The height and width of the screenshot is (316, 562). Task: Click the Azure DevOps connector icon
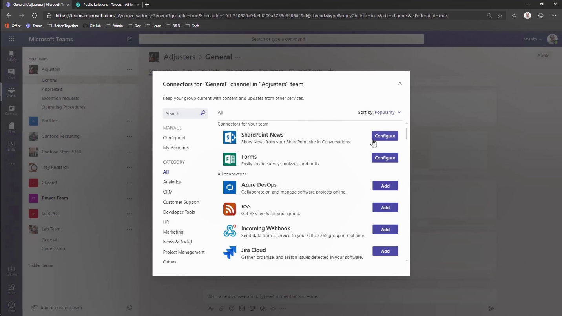(230, 187)
